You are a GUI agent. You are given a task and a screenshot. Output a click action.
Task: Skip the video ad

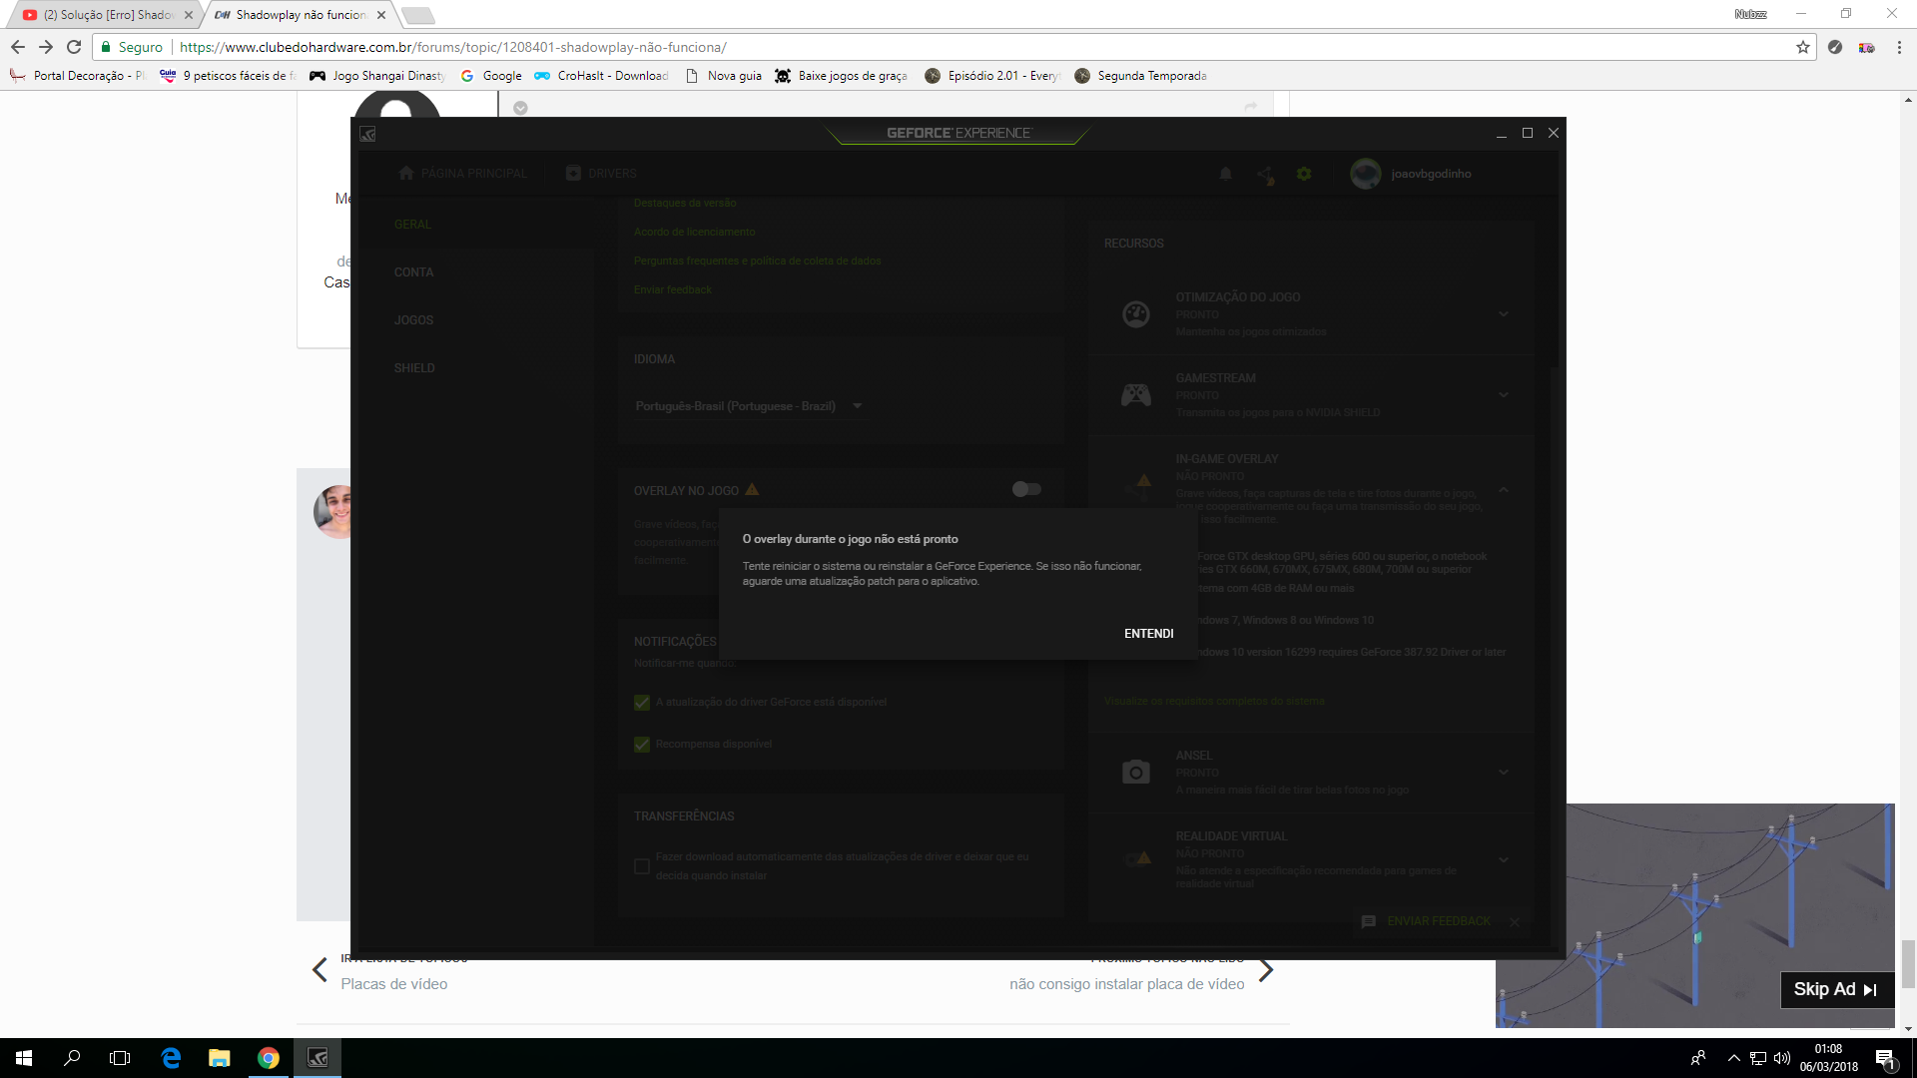pos(1835,989)
